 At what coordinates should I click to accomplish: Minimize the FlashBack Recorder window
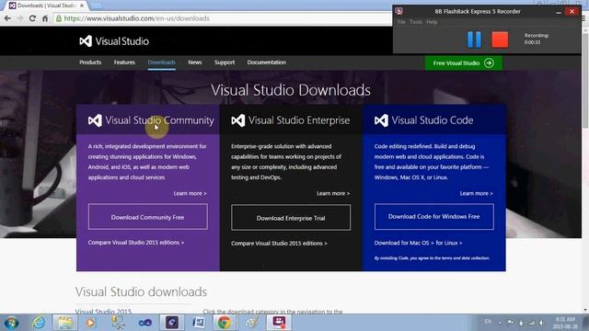coord(559,12)
